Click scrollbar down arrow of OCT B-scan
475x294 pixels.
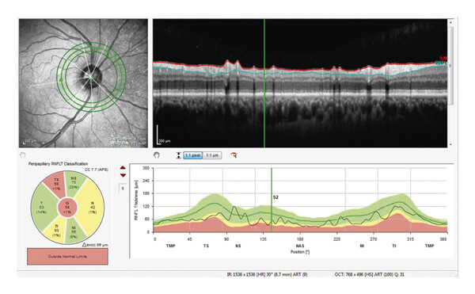450,144
